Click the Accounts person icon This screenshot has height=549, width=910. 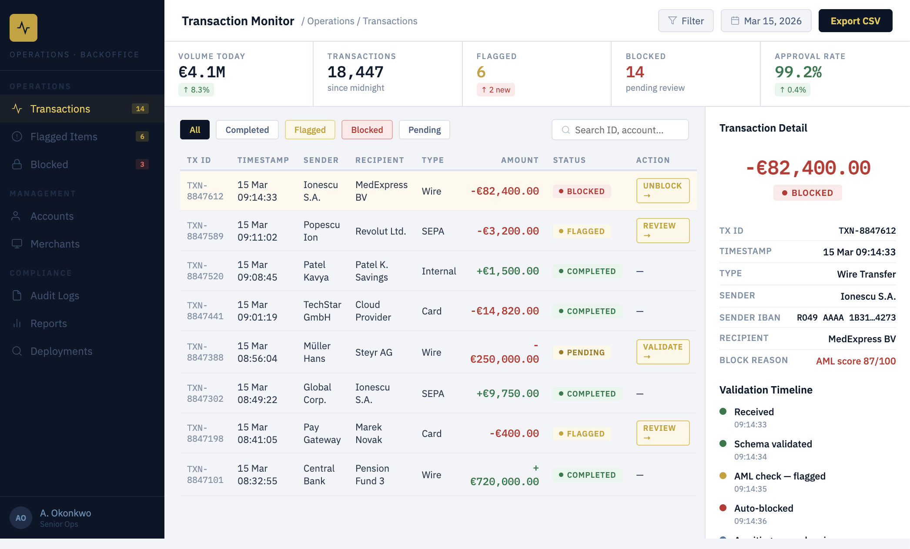click(16, 216)
